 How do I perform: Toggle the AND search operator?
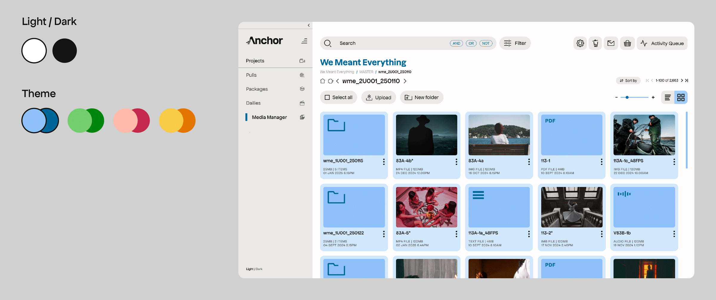tap(456, 43)
